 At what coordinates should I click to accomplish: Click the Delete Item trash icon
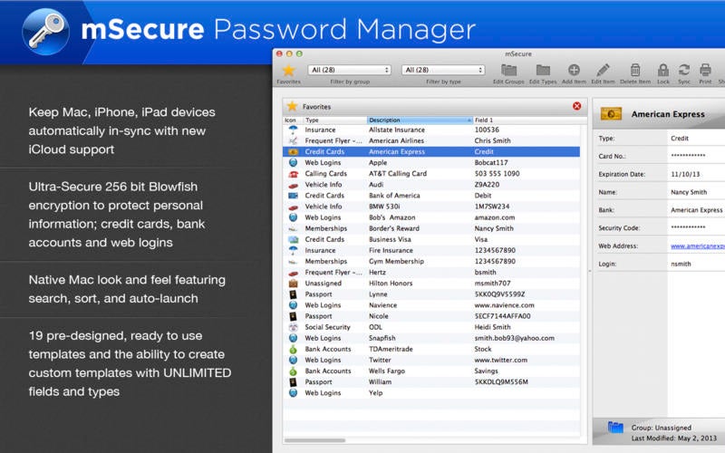(x=635, y=70)
